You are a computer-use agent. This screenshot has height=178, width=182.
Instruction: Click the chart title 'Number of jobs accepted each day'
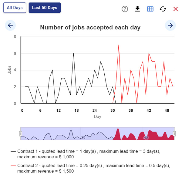90,28
